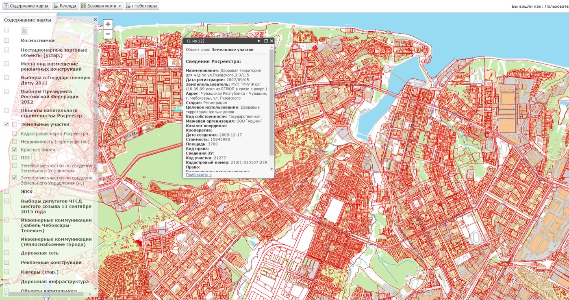Enable the ПЗЗ sublayer checkbox

coord(15,157)
